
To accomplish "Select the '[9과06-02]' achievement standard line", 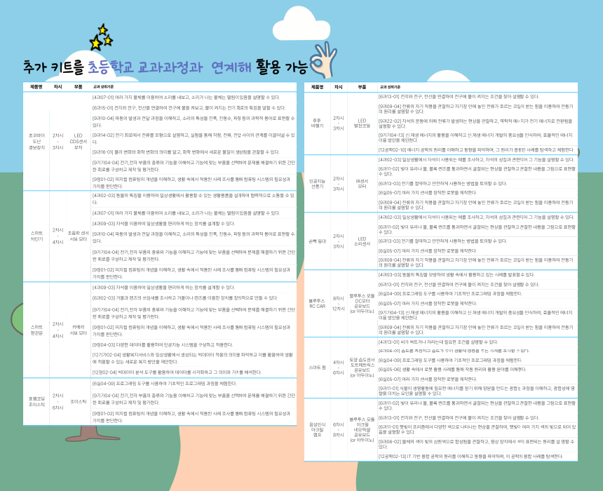I will coord(476,444).
